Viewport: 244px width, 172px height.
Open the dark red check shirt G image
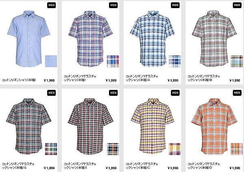(x=29, y=126)
